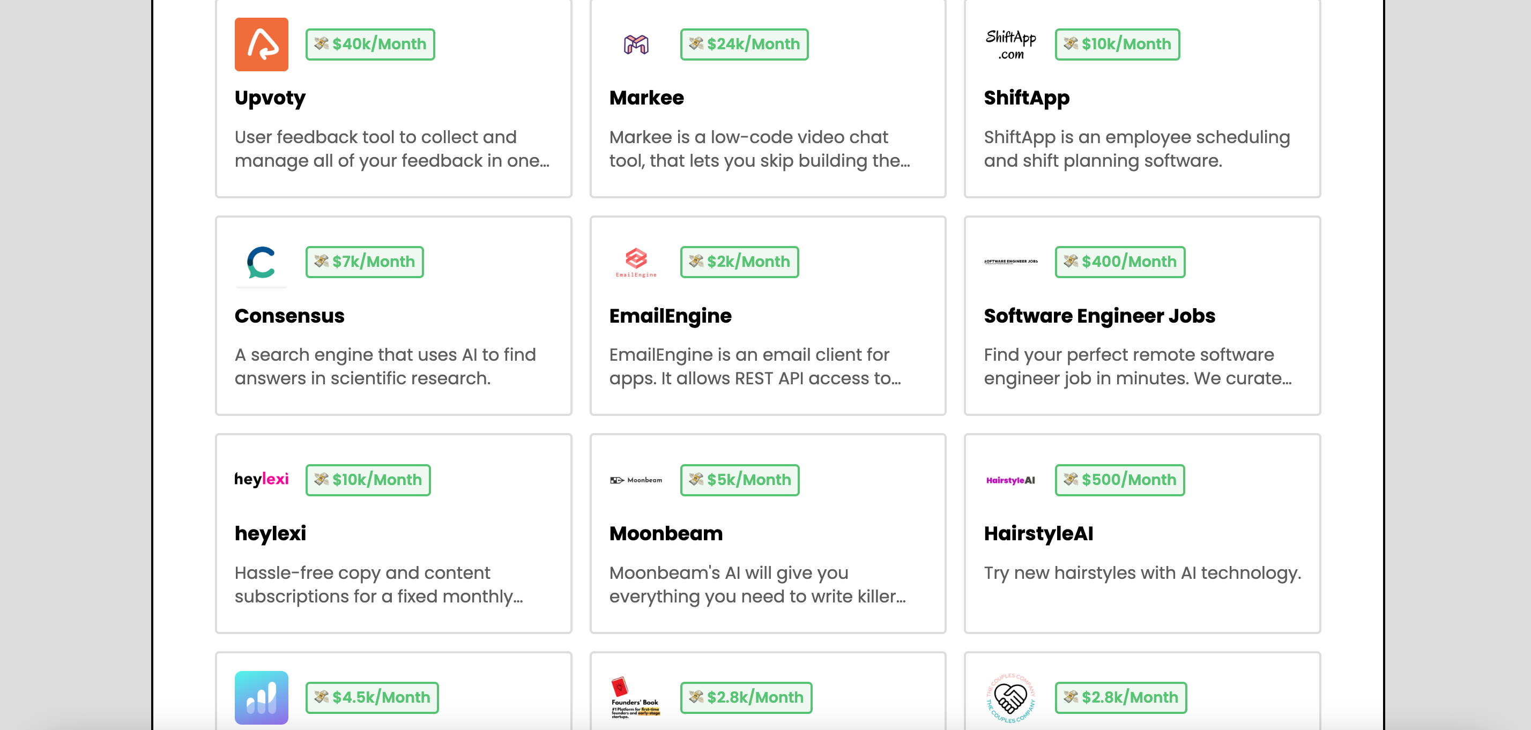Click the blue bar-chart app logo
1531x730 pixels.
tap(261, 697)
